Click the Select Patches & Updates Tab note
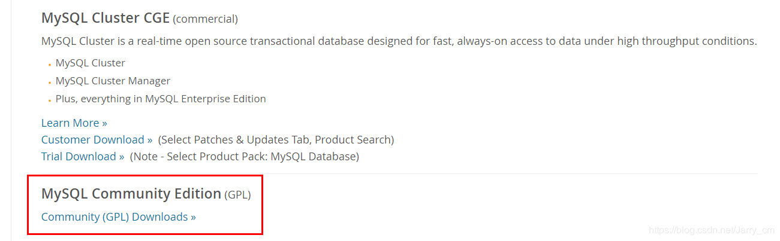This screenshot has height=241, width=780. [276, 139]
